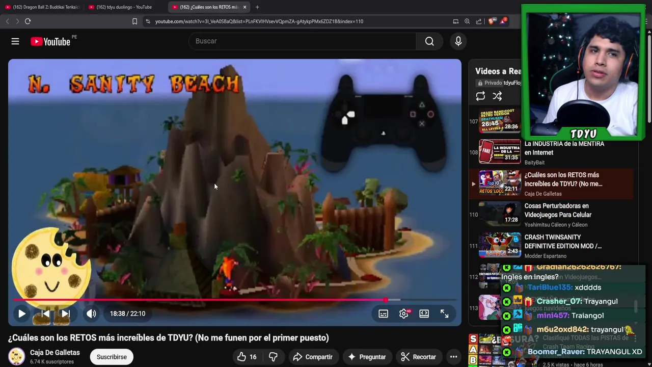Start voice search with microphone
Screen dimensions: 652x367
pos(458,41)
